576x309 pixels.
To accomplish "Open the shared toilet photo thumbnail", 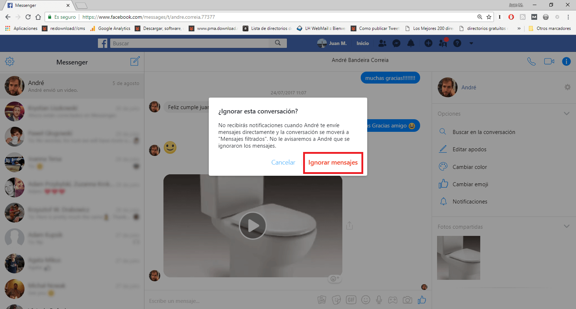I will coord(459,258).
